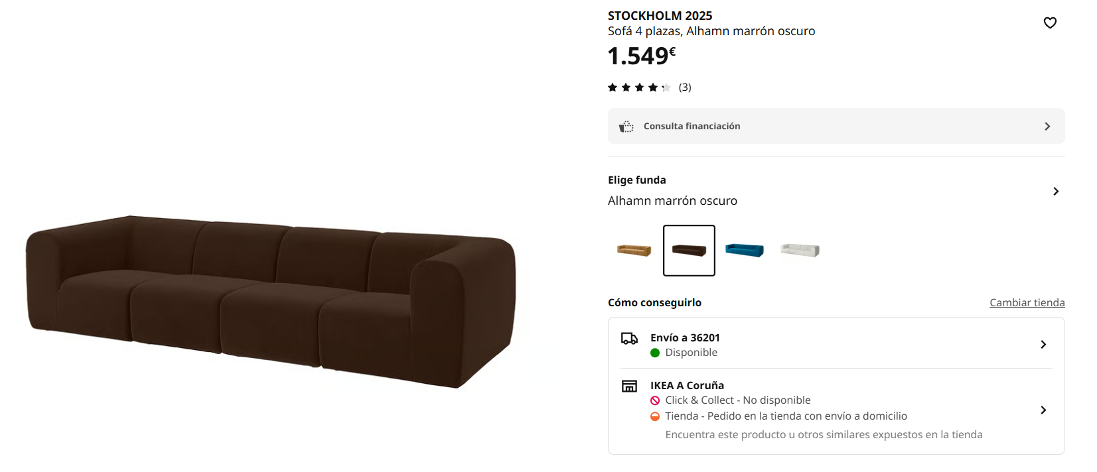Expand the Envío a 36201 delivery chevron
The image size is (1097, 472).
(1043, 345)
